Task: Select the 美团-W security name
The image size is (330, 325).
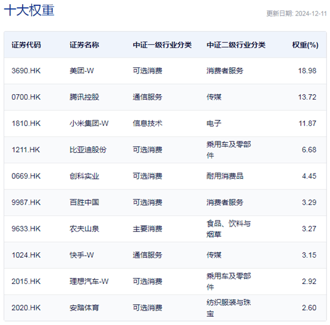Action: click(x=82, y=71)
